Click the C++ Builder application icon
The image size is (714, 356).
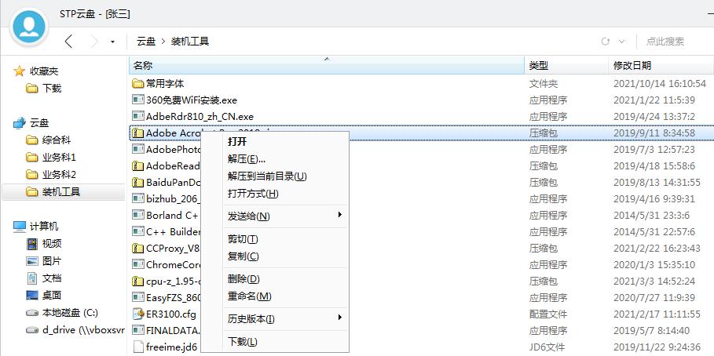point(138,231)
